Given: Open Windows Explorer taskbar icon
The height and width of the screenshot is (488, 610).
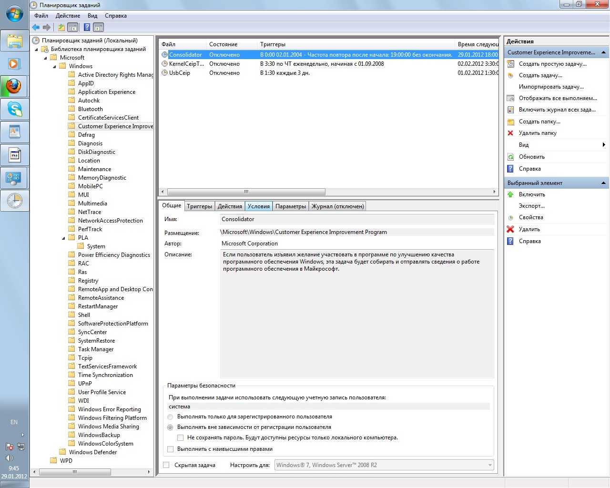Looking at the screenshot, I should (x=14, y=41).
